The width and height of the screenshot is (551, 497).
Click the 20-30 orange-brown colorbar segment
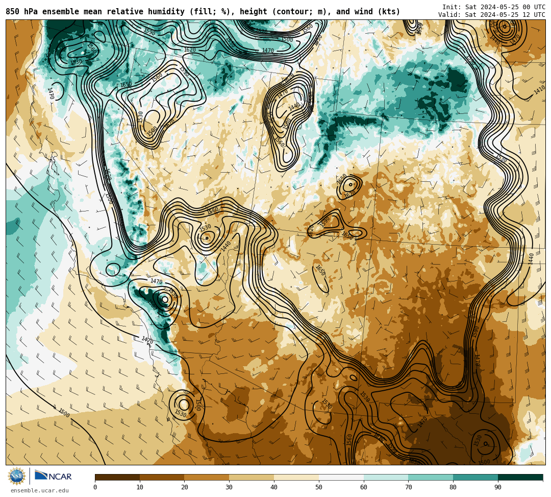pyautogui.click(x=207, y=477)
